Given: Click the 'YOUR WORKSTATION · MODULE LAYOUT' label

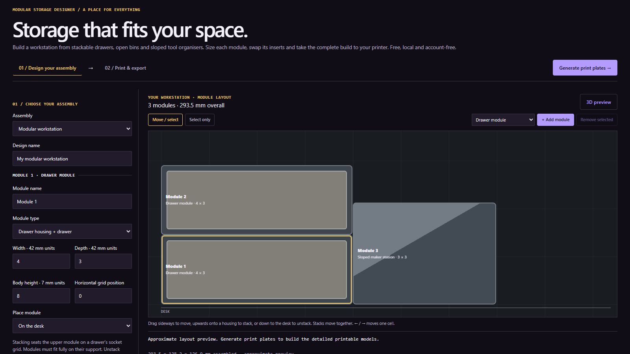Looking at the screenshot, I should coord(189,98).
